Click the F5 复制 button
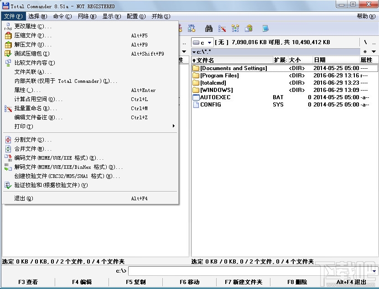Image resolution: width=379 pixels, height=289 pixels. tap(136, 282)
